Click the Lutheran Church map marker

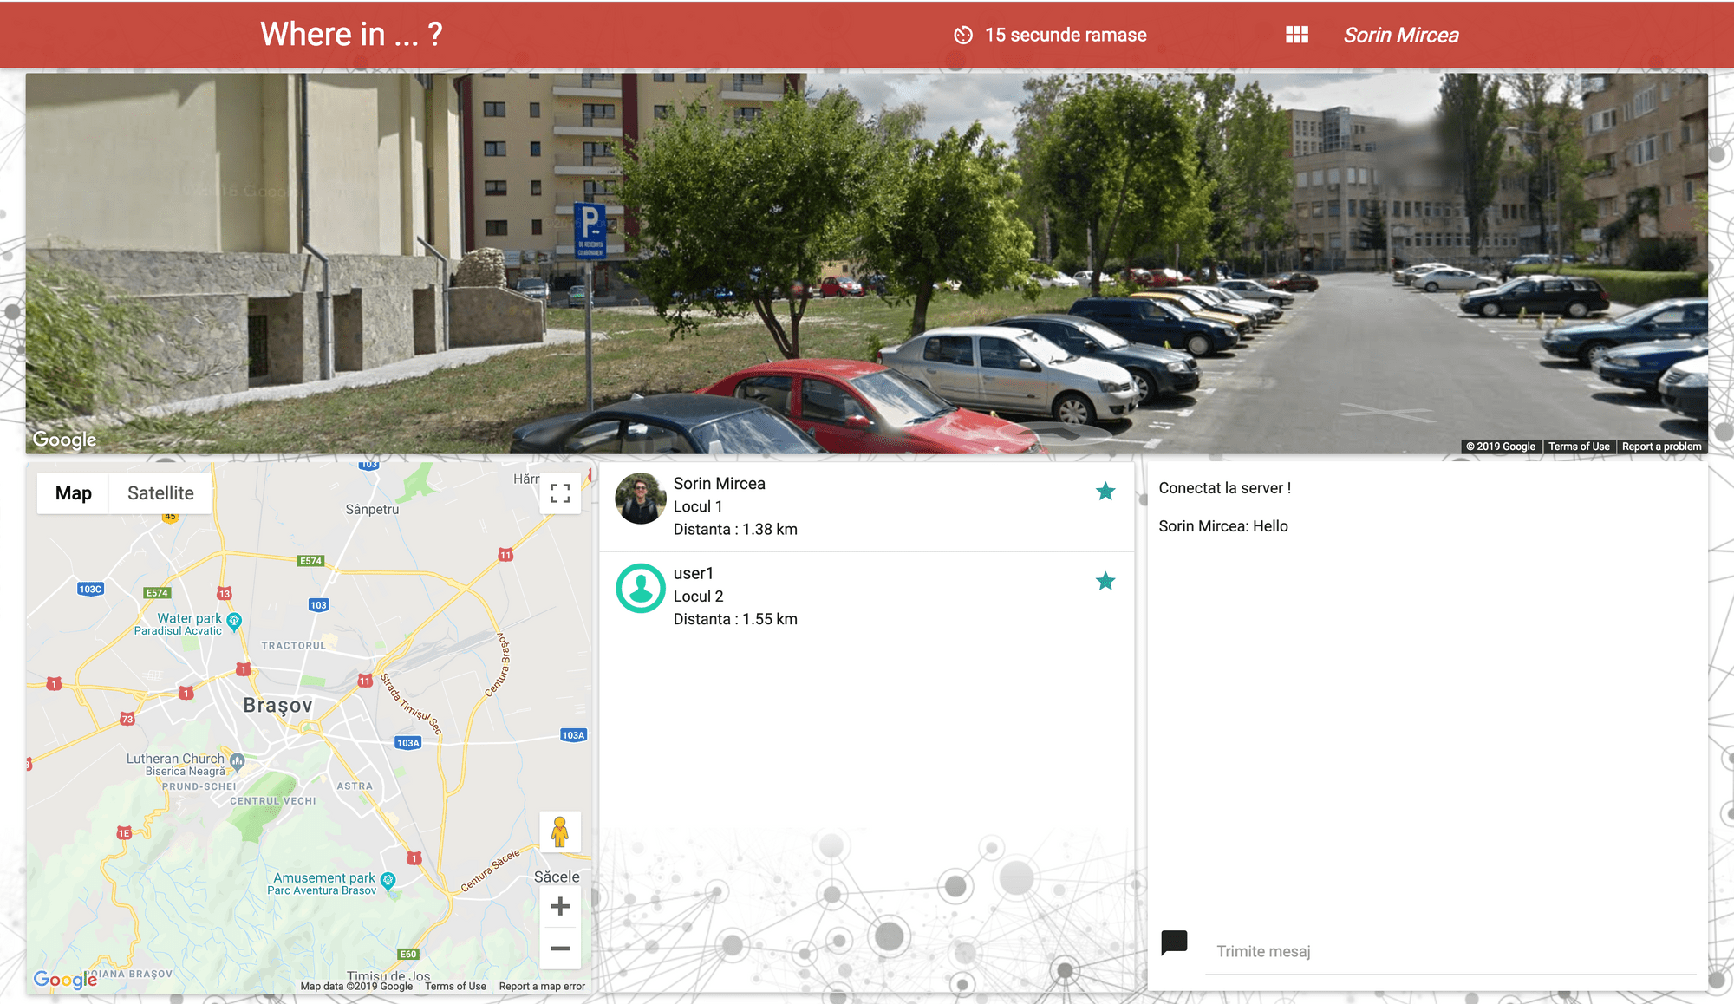(237, 761)
